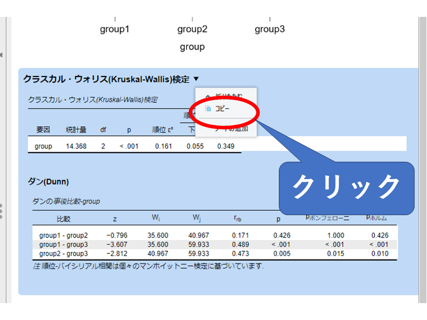
Task: Select the add note menu entry
Action: [x=231, y=129]
